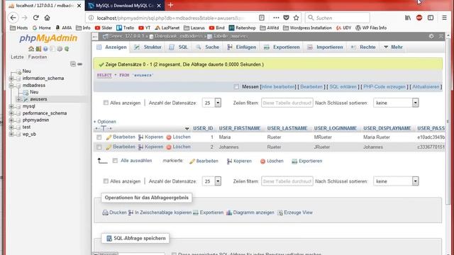This screenshot has width=454, height=255.
Task: Open phpMyAdmin documentation help icon
Action: 45,49
